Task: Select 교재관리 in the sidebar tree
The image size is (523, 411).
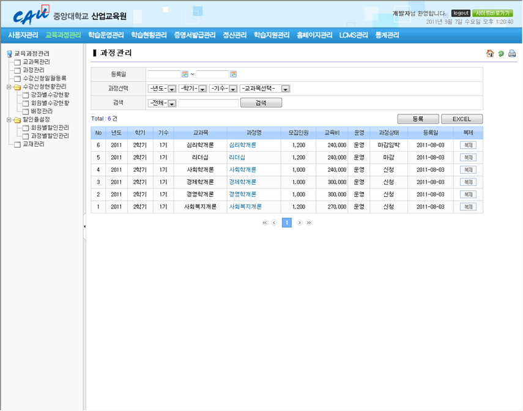Action: pos(33,144)
